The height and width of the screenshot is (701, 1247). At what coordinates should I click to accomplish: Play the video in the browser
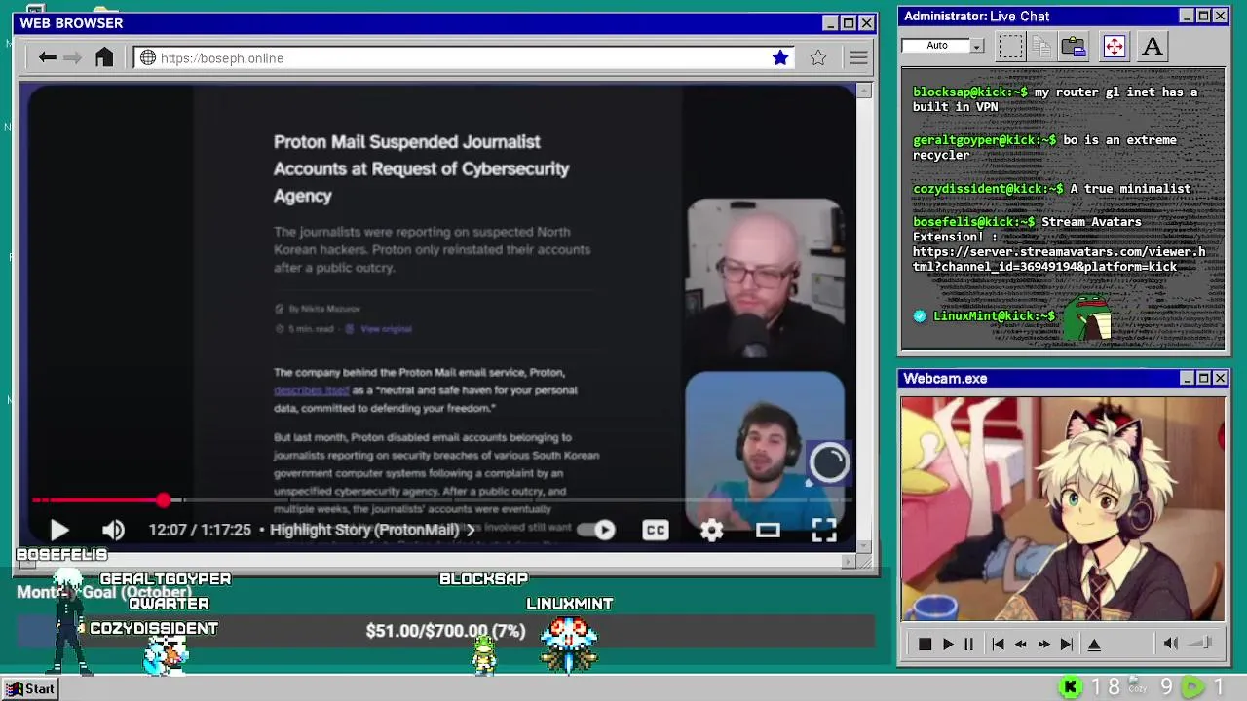59,530
